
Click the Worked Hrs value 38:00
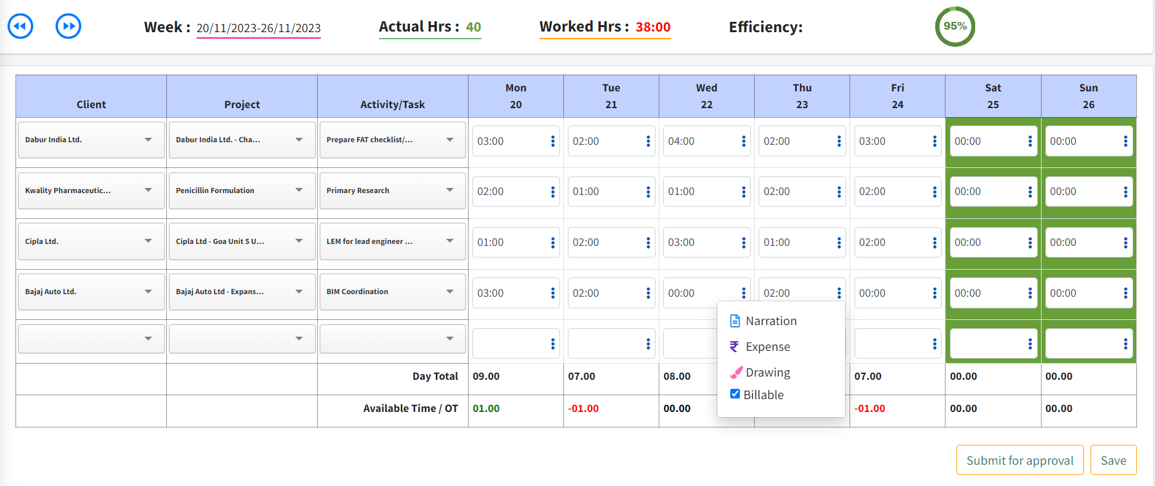point(653,27)
